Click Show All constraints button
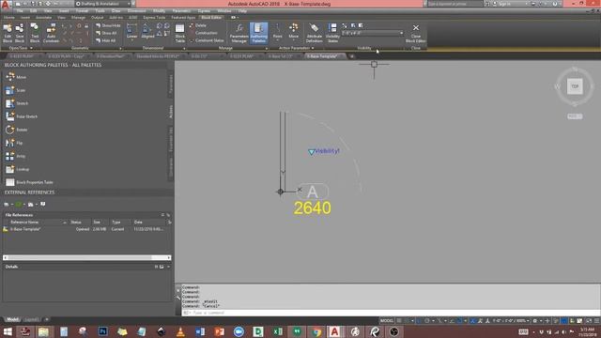 [x=106, y=33]
